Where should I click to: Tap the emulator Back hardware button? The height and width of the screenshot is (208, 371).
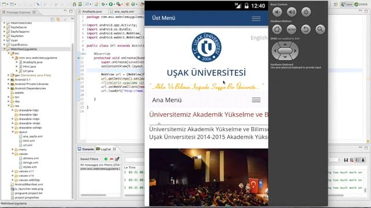pyautogui.click(x=306, y=29)
